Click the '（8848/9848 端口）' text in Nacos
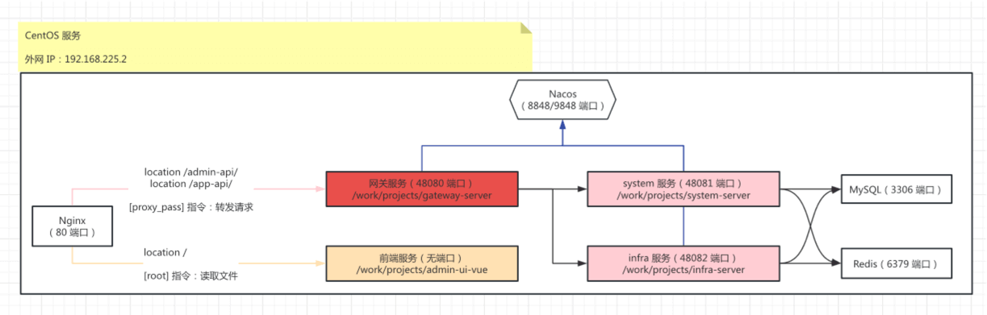 pyautogui.click(x=563, y=106)
